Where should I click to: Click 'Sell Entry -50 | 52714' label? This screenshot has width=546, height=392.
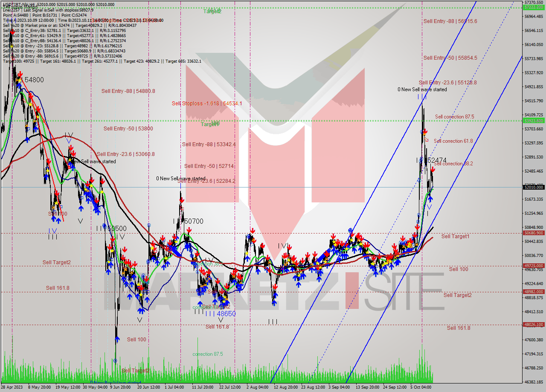click(209, 166)
